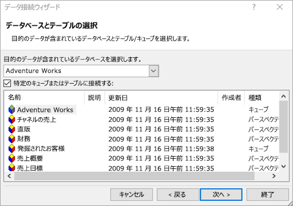The width and height of the screenshot is (293, 206).
Task: Click キューブ type in 発掘されたお客様 row
Action: point(259,149)
